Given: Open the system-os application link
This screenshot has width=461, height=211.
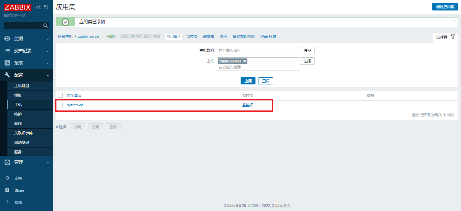Looking at the screenshot, I should 75,105.
